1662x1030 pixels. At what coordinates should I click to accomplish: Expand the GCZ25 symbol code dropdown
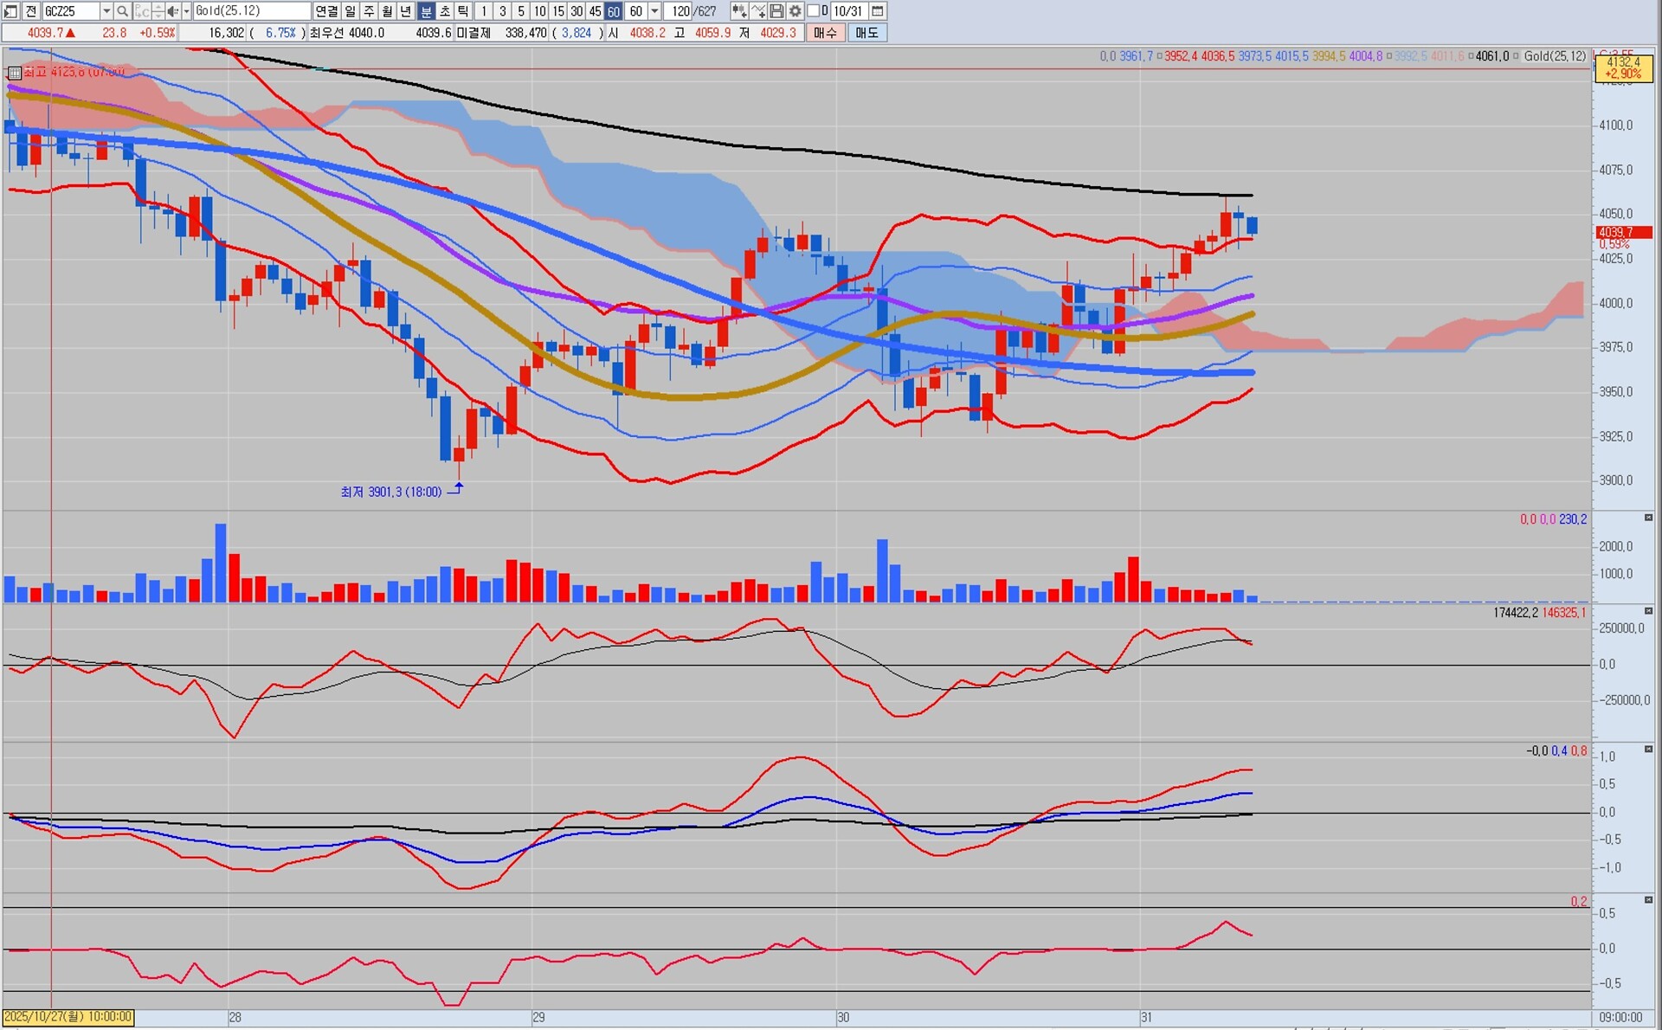[106, 11]
